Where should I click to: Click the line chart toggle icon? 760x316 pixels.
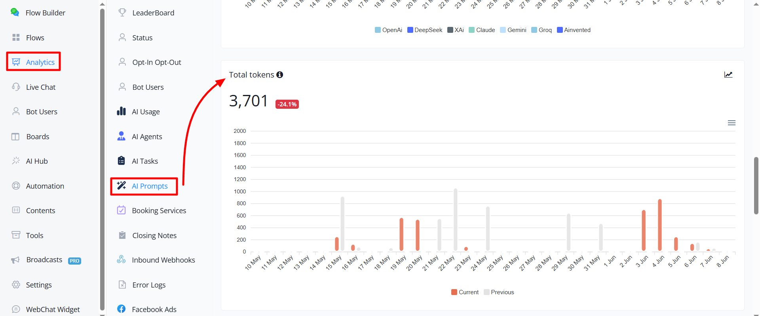728,75
